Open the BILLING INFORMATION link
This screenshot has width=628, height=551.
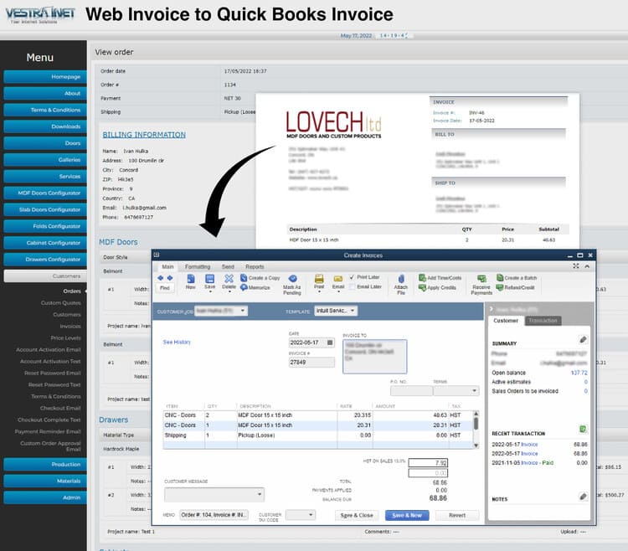(x=144, y=135)
